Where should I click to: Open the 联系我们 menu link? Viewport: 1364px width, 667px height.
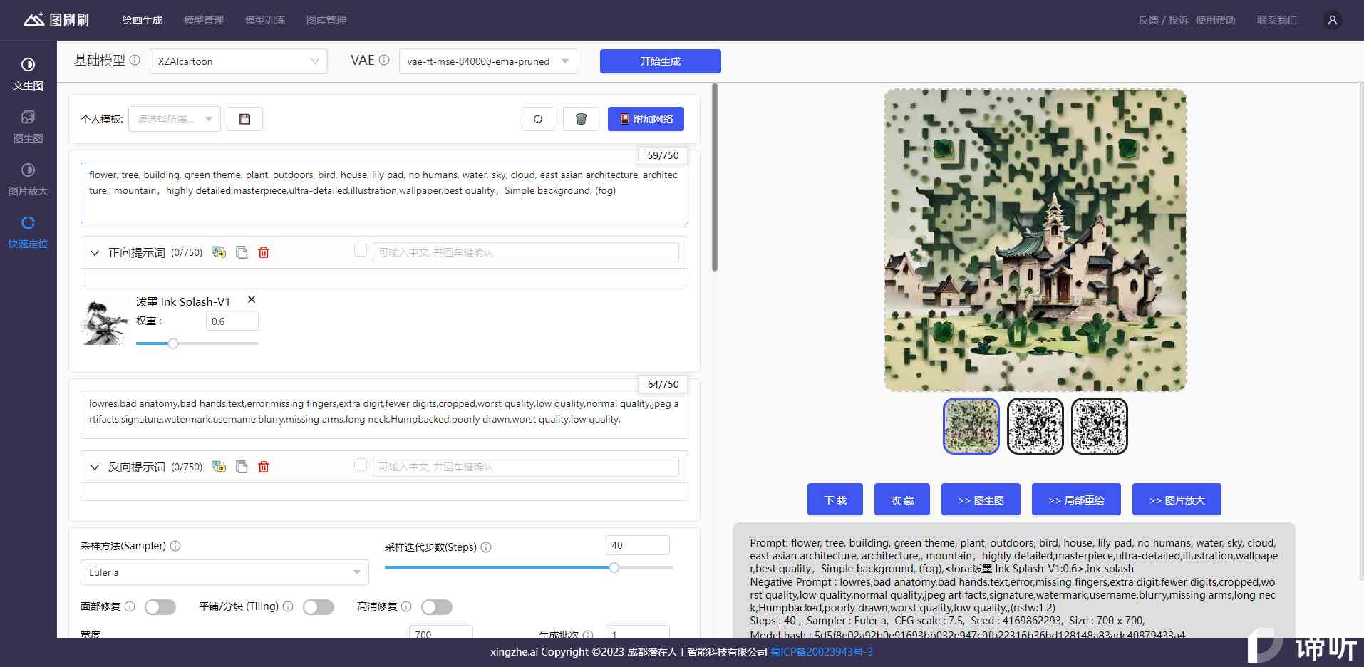1277,20
